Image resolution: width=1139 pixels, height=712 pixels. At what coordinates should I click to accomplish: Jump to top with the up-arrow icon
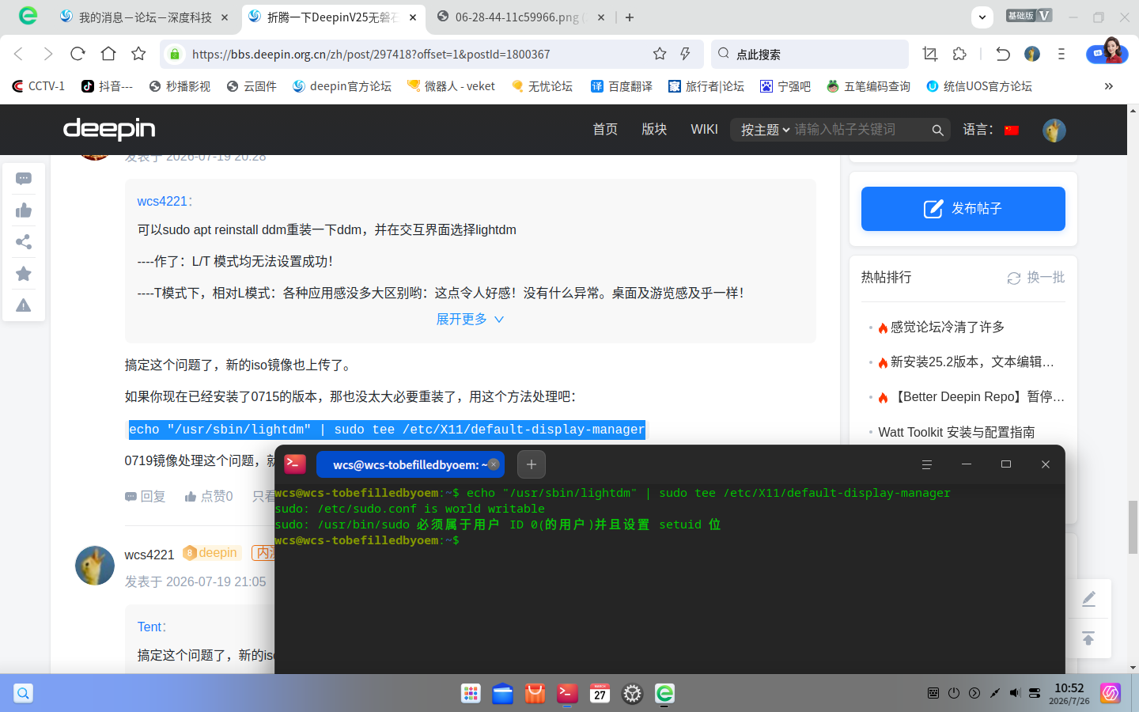click(x=1088, y=638)
